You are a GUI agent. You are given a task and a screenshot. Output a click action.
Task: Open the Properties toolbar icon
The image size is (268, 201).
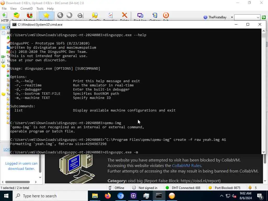click(110, 15)
